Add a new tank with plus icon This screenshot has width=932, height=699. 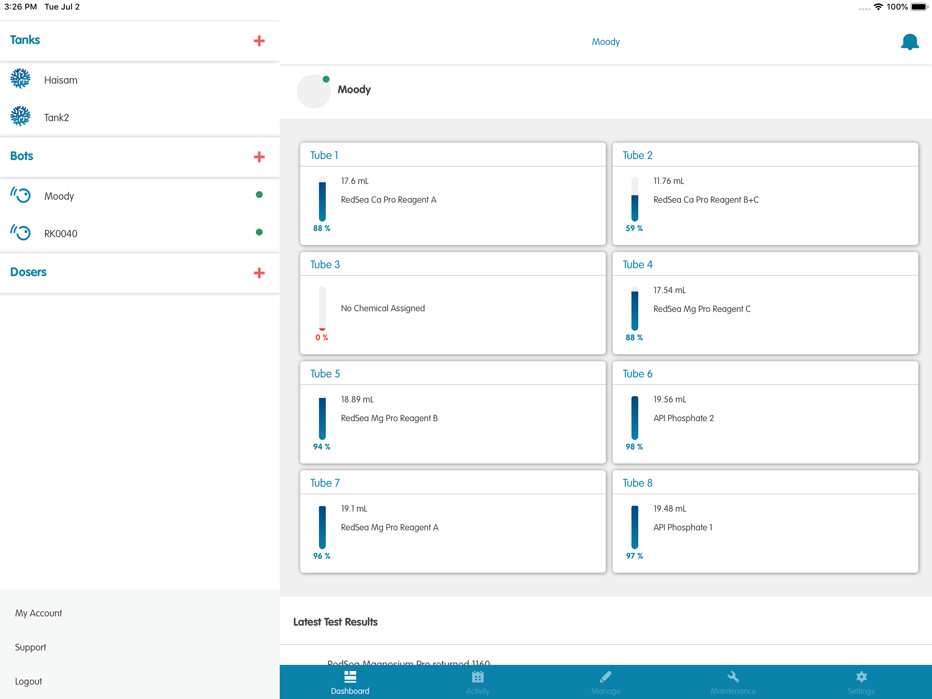[259, 41]
